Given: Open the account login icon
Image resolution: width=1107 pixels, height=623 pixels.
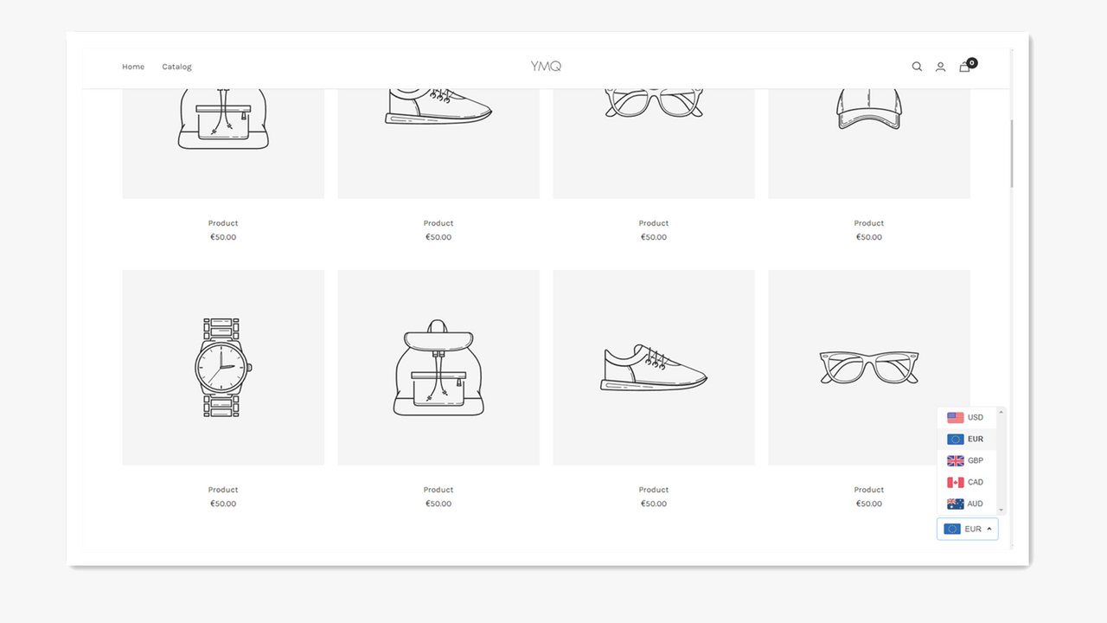Looking at the screenshot, I should tap(940, 67).
